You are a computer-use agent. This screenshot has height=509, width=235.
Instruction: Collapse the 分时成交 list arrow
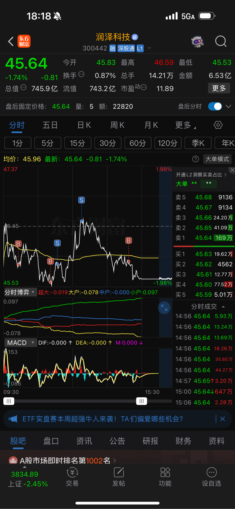tap(223, 307)
